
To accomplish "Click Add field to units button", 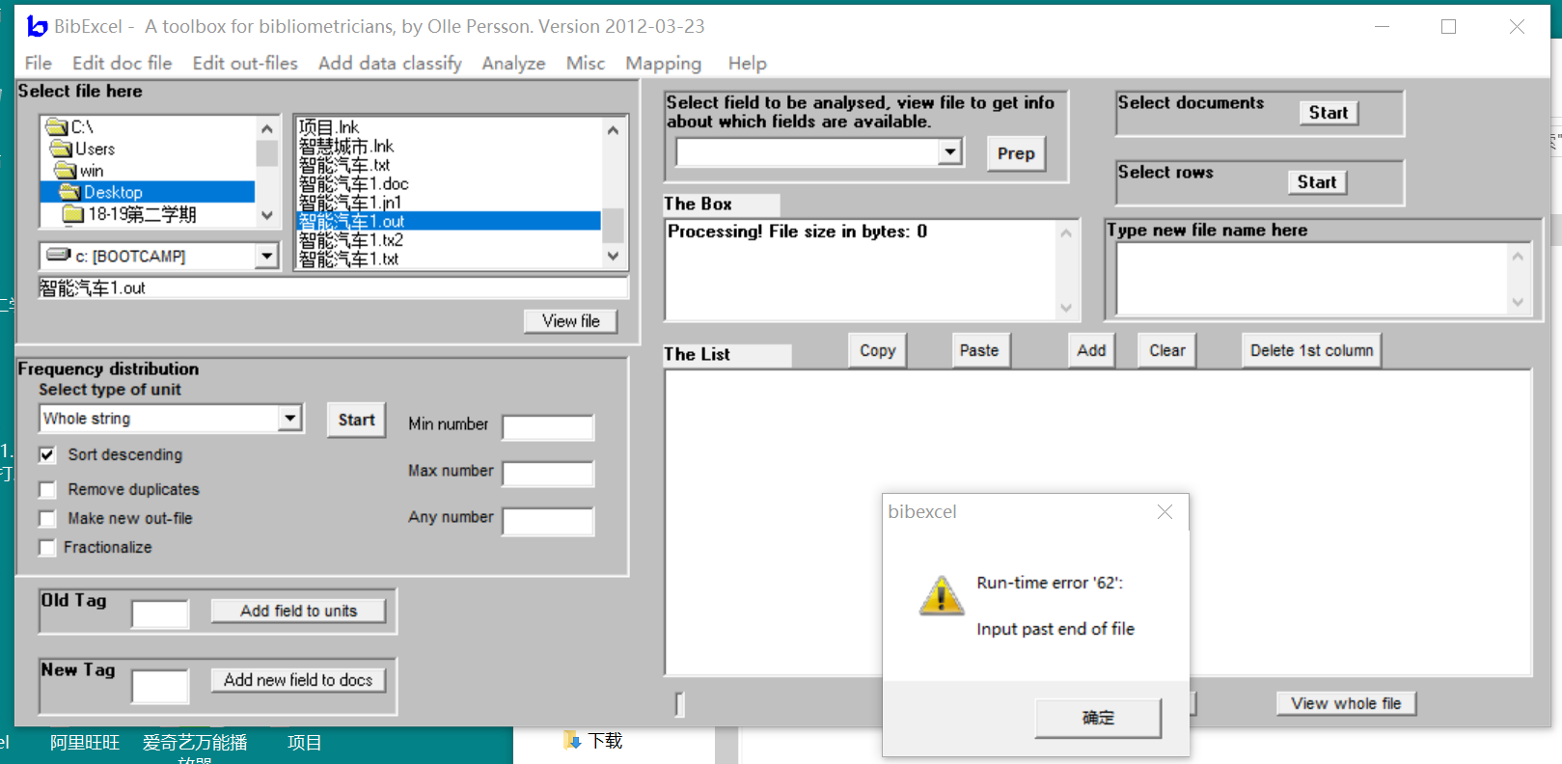I will coord(298,611).
